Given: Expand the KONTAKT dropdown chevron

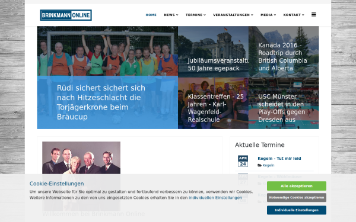Looking at the screenshot, I should [303, 15].
